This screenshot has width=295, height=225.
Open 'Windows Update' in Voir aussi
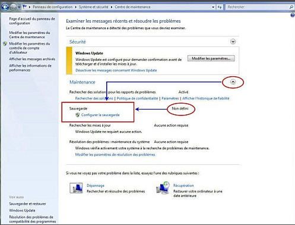[x=22, y=210]
